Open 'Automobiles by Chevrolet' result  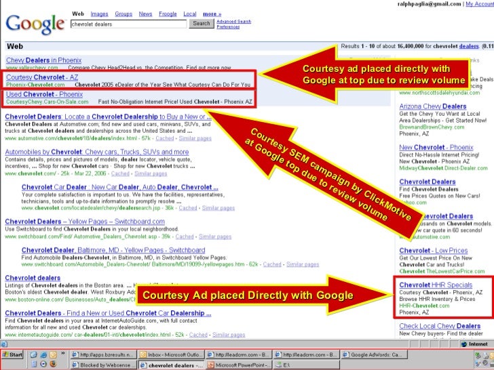[x=97, y=152]
